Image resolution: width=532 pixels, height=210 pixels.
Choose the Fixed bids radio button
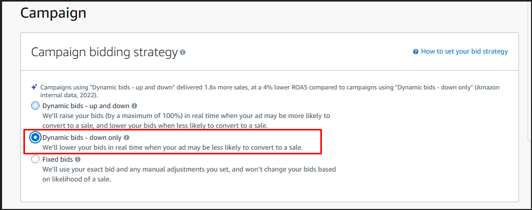pos(35,160)
